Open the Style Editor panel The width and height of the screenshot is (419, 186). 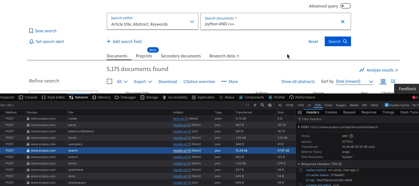tap(53, 97)
